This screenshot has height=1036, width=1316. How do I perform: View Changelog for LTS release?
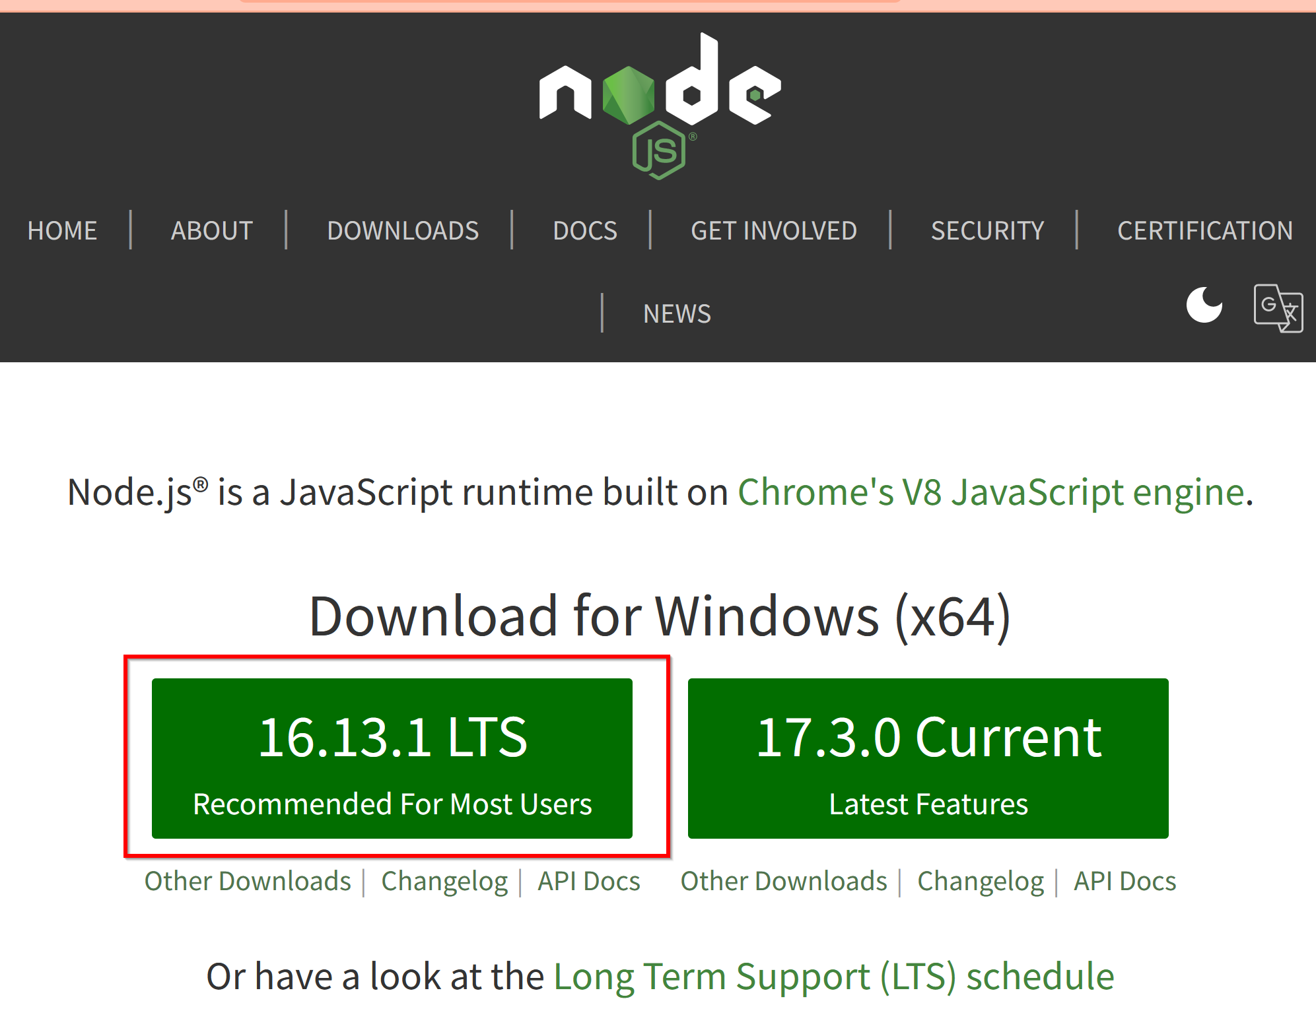pos(444,882)
